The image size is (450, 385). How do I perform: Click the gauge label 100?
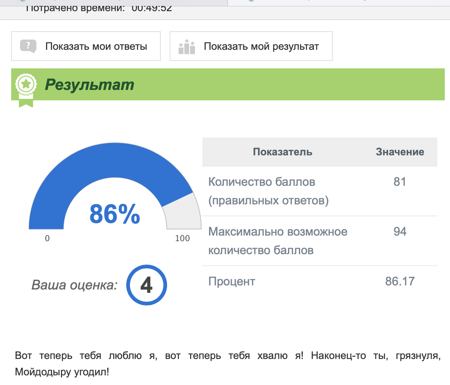(x=182, y=238)
